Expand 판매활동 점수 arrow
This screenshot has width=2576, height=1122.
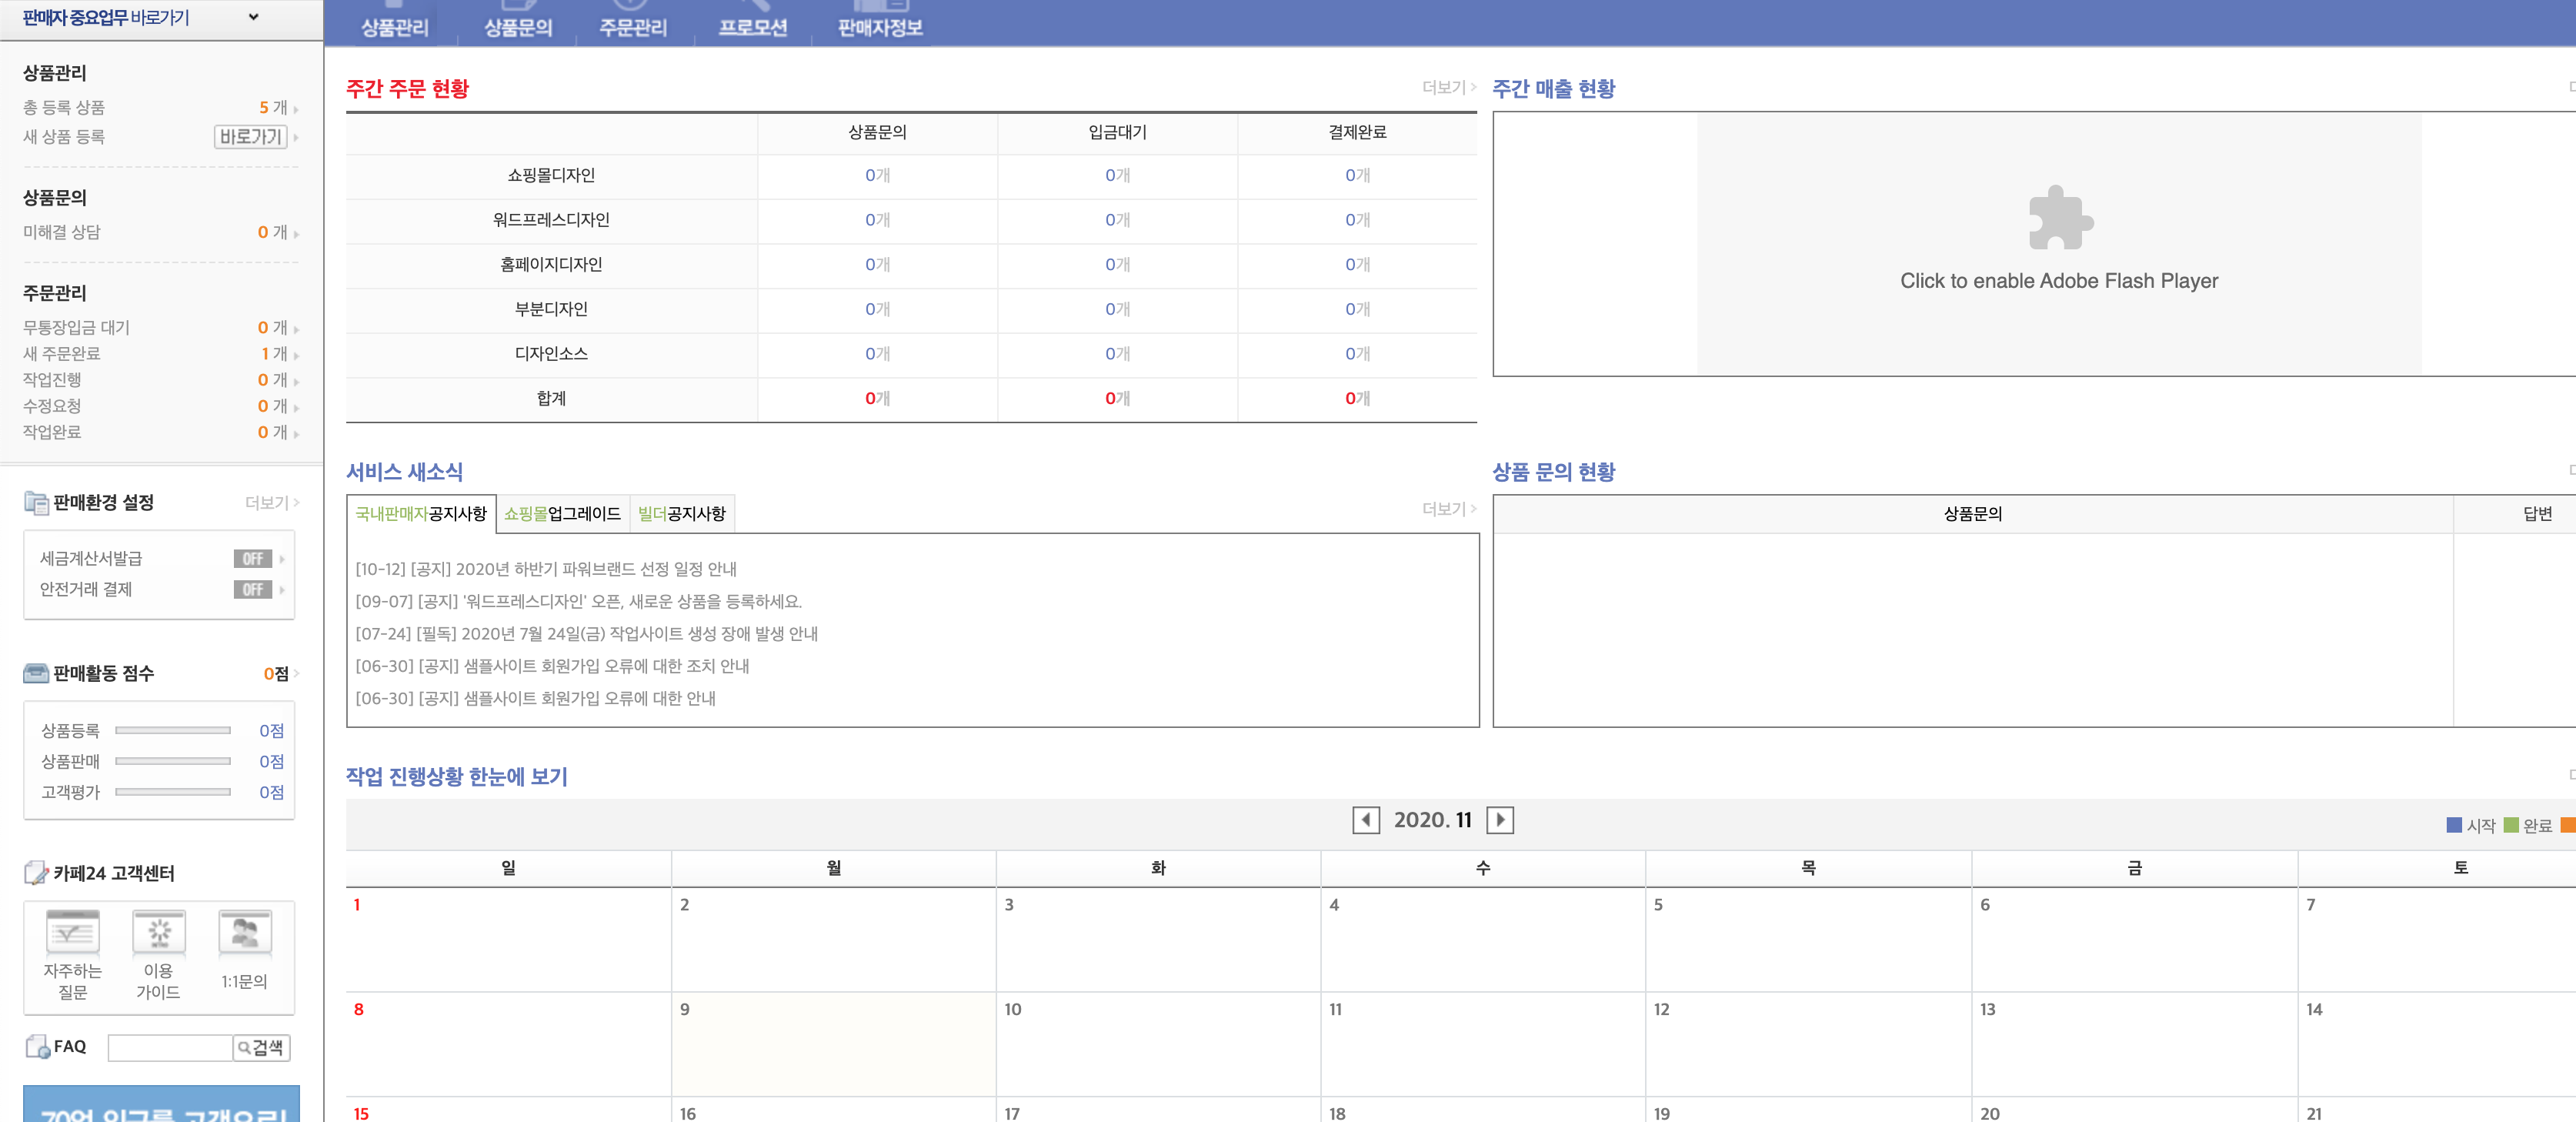point(297,674)
